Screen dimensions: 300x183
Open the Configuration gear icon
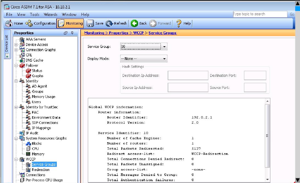coord(29,23)
